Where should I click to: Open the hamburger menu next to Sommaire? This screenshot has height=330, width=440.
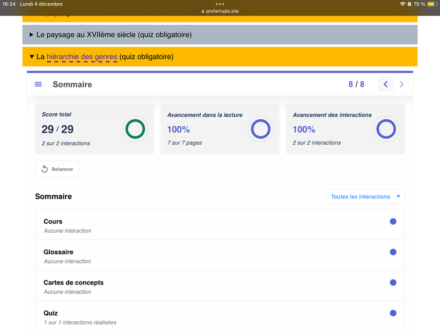tap(38, 84)
